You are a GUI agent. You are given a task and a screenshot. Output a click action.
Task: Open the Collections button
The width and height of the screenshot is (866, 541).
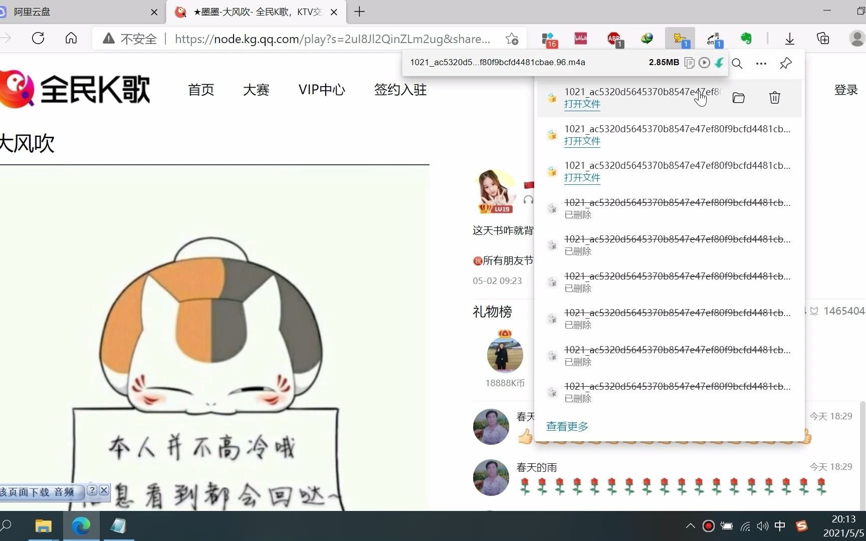click(823, 39)
